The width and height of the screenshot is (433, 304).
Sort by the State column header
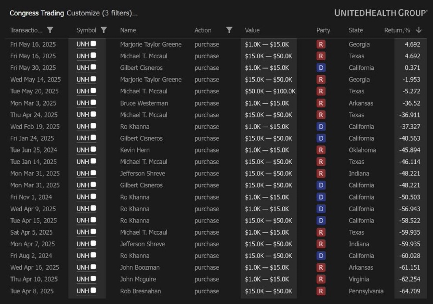pyautogui.click(x=356, y=30)
